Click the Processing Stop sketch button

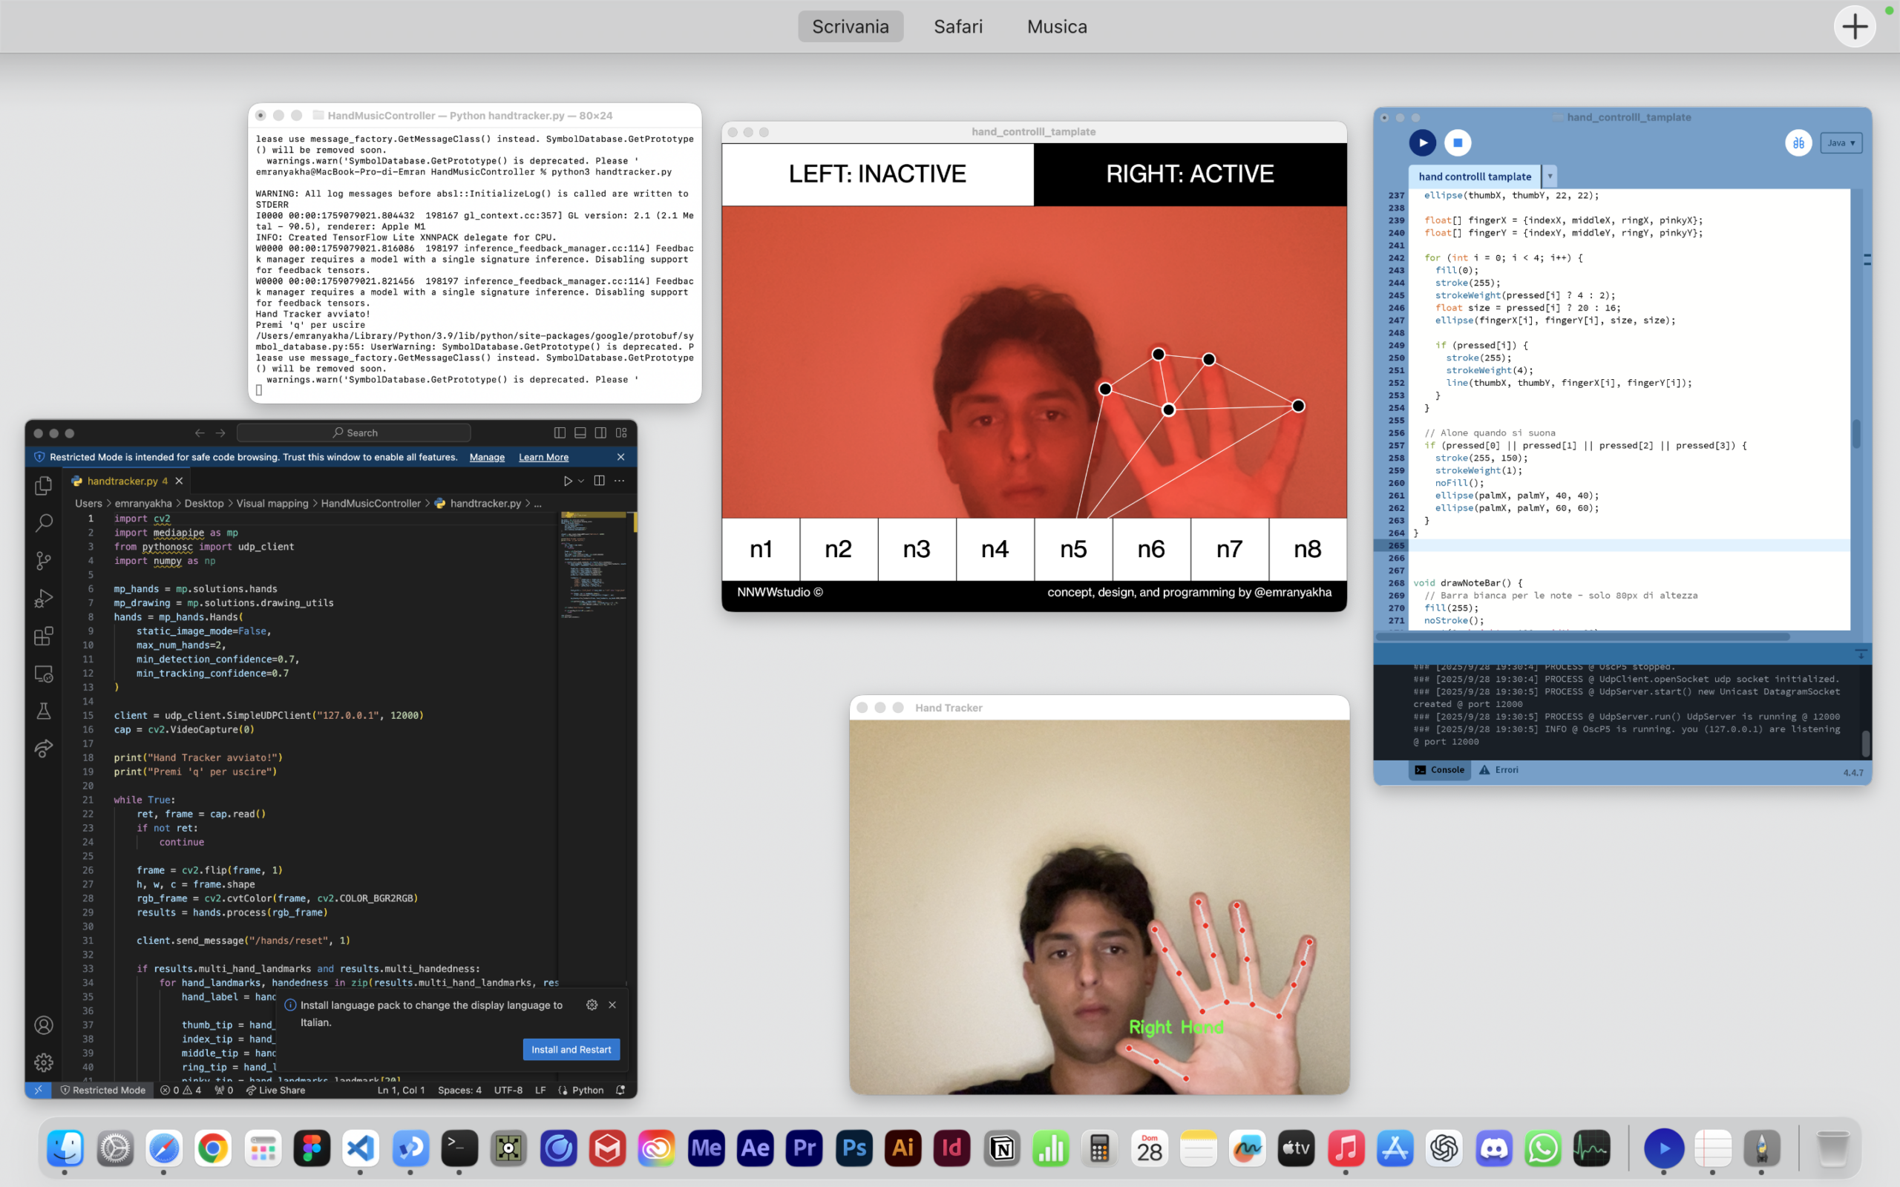click(x=1457, y=143)
